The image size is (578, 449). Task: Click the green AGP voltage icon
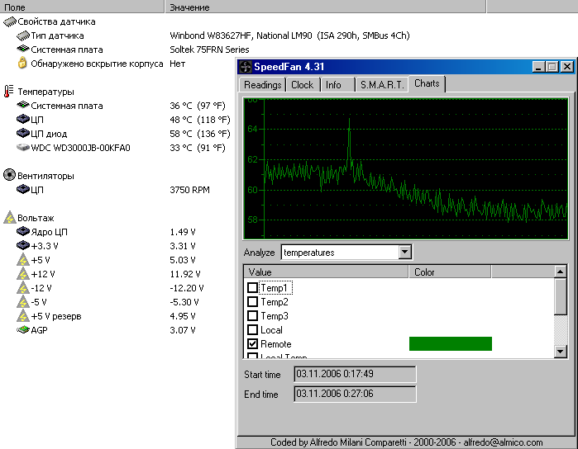coord(23,330)
